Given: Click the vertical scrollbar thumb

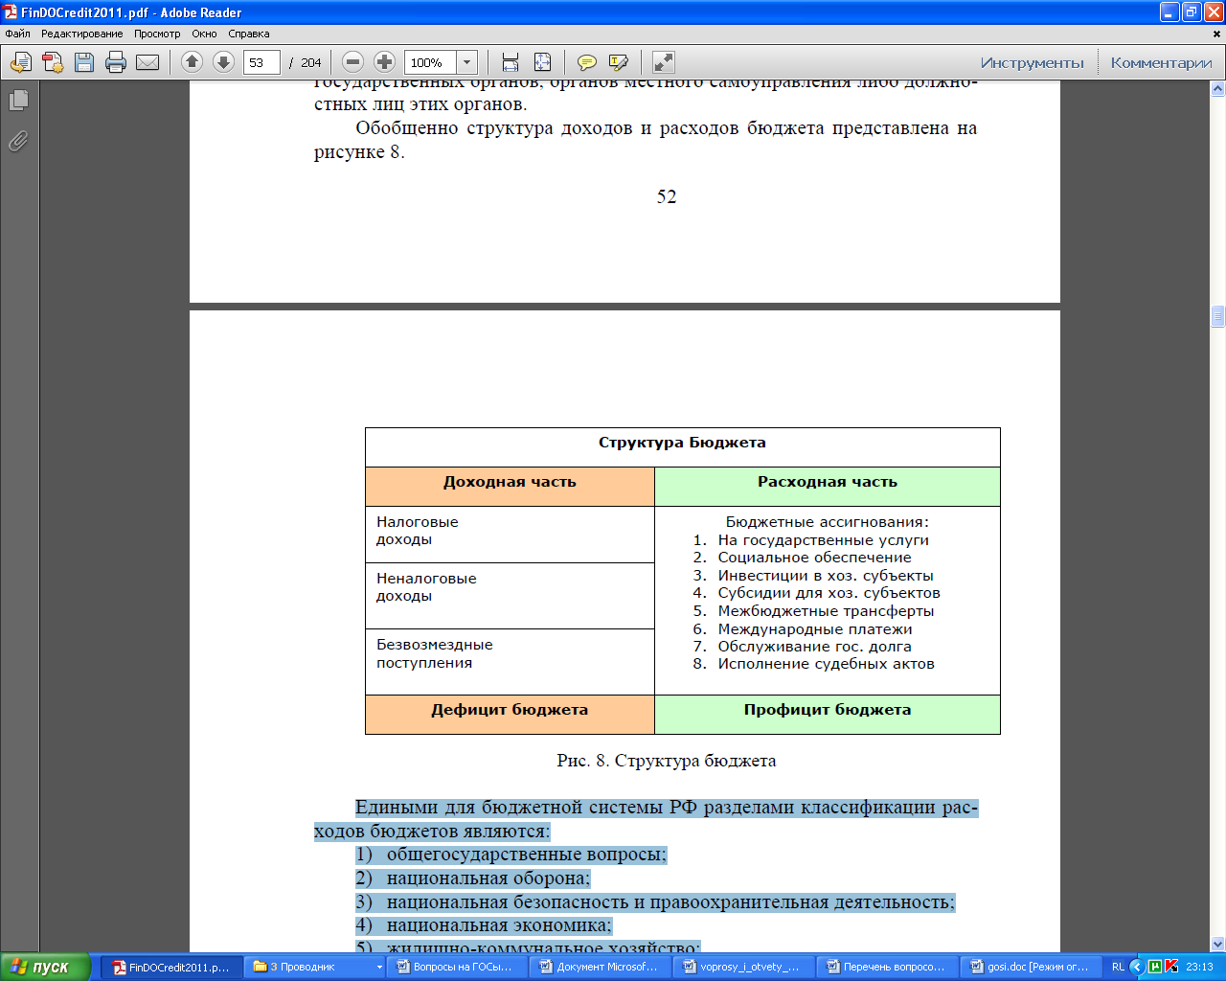Looking at the screenshot, I should 1218,317.
